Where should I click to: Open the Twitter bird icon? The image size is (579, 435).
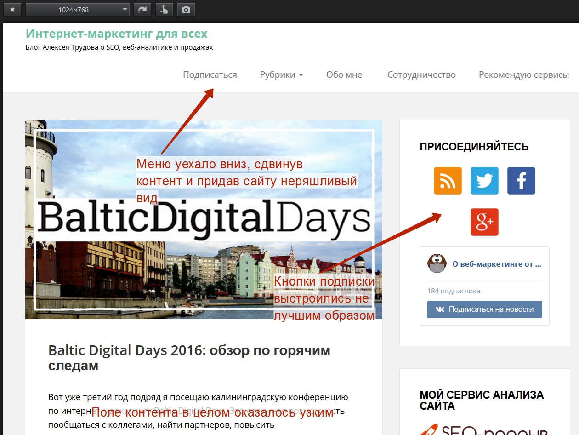point(484,181)
